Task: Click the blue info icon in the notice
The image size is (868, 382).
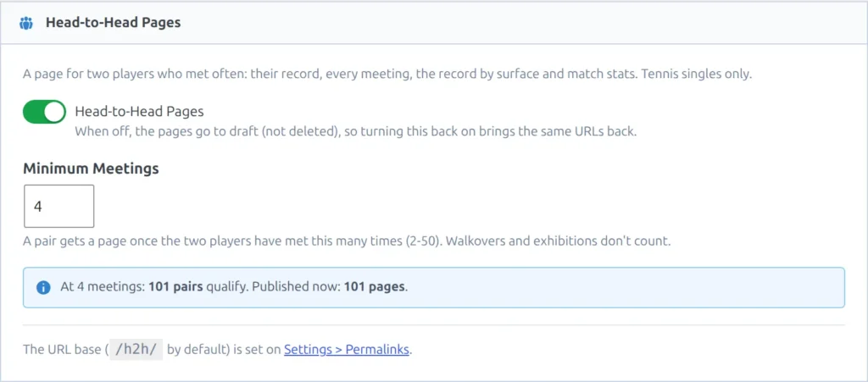Action: [x=43, y=287]
